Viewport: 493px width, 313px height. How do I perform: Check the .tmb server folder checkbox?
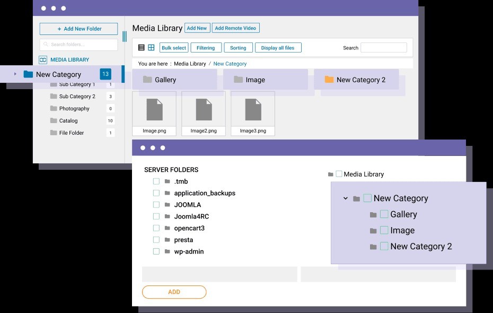tap(156, 181)
